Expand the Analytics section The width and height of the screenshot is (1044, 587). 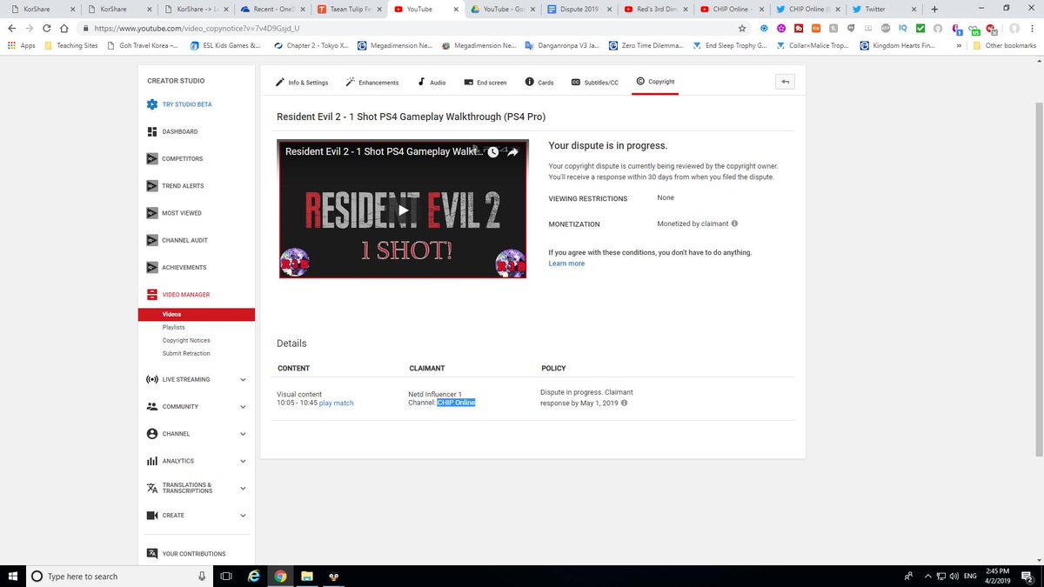coord(243,461)
